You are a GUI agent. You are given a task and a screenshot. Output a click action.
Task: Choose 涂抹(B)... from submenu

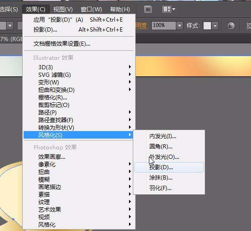[x=169, y=178]
